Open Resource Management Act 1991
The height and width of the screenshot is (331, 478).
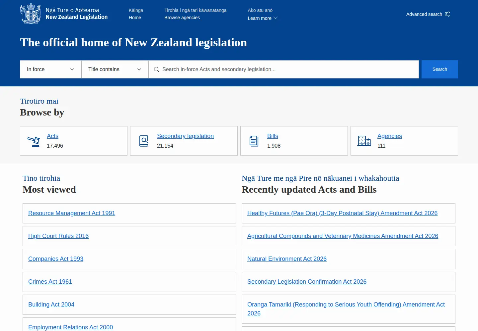click(x=72, y=213)
